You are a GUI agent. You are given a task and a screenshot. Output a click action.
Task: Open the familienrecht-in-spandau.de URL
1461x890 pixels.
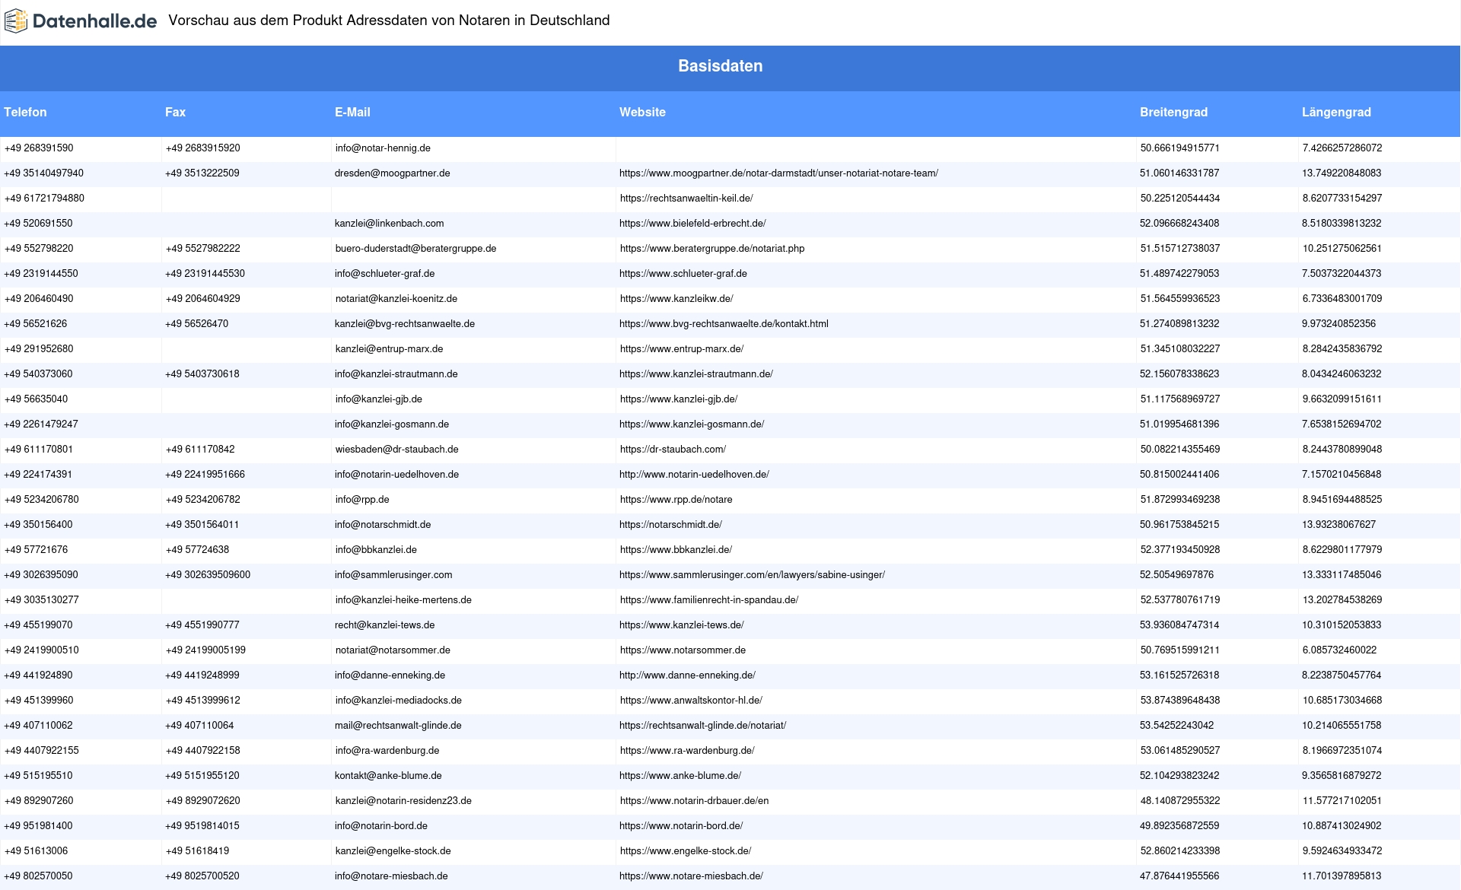(x=709, y=600)
